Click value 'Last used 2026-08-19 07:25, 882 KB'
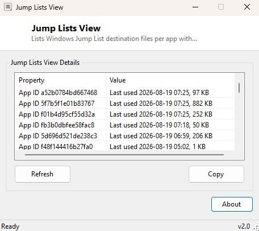 (x=161, y=104)
